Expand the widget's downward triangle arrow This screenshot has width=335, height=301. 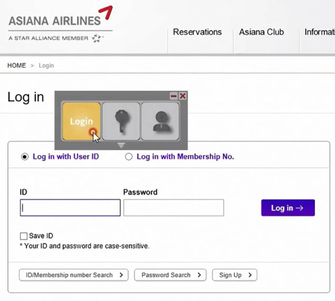tap(121, 145)
